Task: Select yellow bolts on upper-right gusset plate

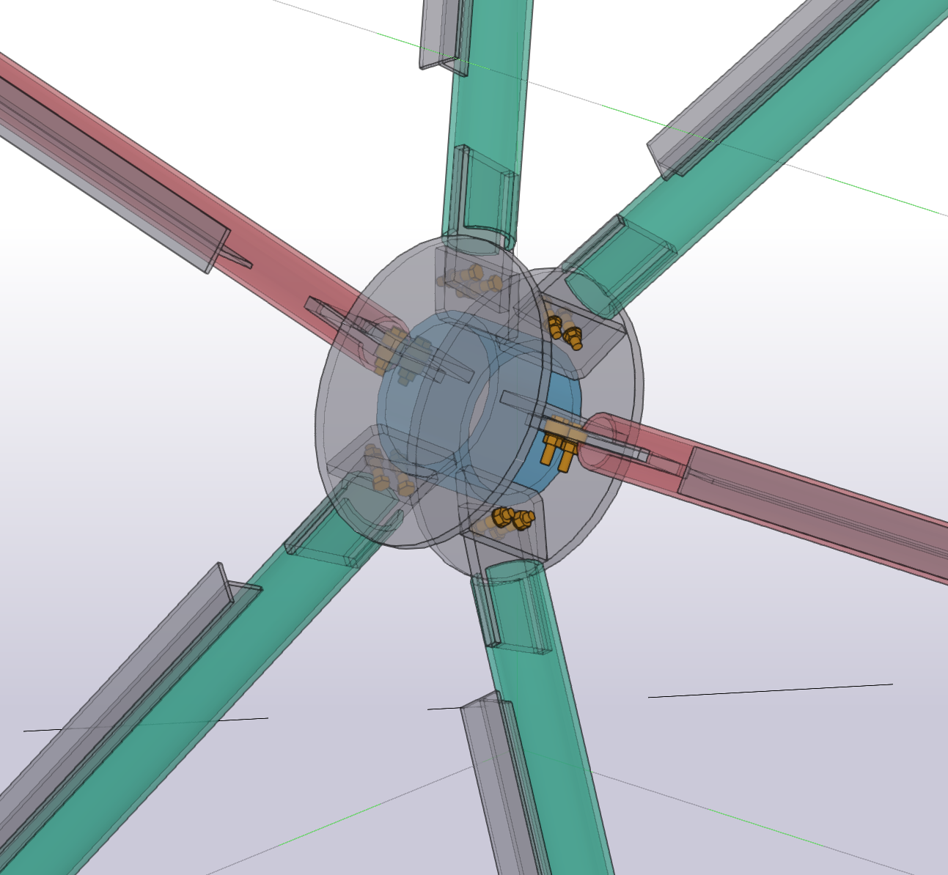Action: [x=565, y=330]
